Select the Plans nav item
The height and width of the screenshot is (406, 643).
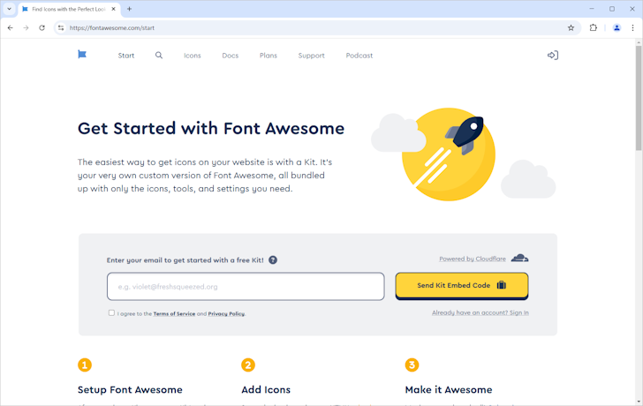click(268, 56)
